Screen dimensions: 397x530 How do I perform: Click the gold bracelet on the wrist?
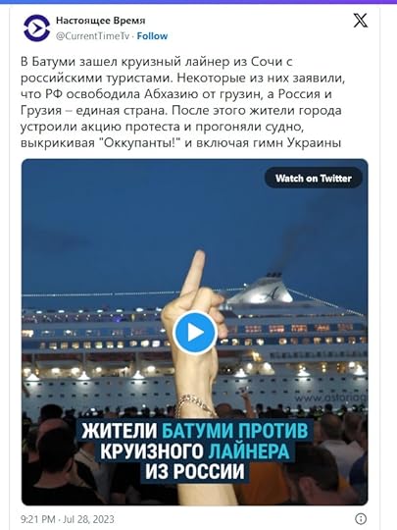tap(195, 404)
